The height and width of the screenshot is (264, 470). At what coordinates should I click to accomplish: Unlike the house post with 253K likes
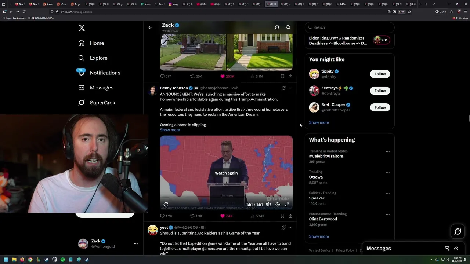[x=227, y=76]
